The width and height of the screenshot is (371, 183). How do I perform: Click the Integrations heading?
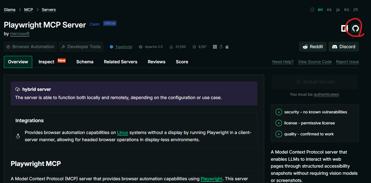point(29,121)
